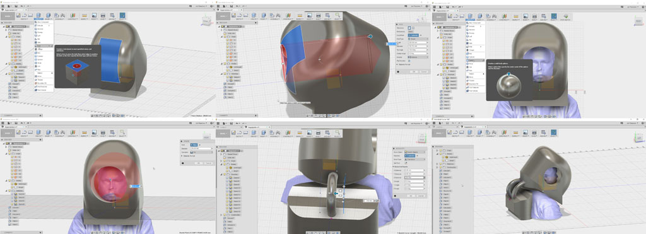This screenshot has height=234, width=646.
Task: Click OK in the Hole dialog
Action: pos(414,72)
